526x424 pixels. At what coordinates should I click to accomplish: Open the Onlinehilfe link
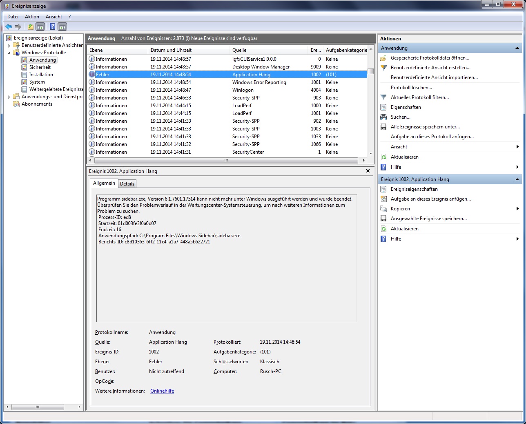[x=162, y=391]
